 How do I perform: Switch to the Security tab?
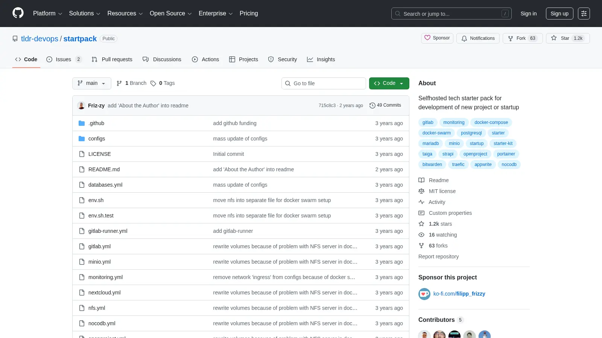(x=283, y=59)
